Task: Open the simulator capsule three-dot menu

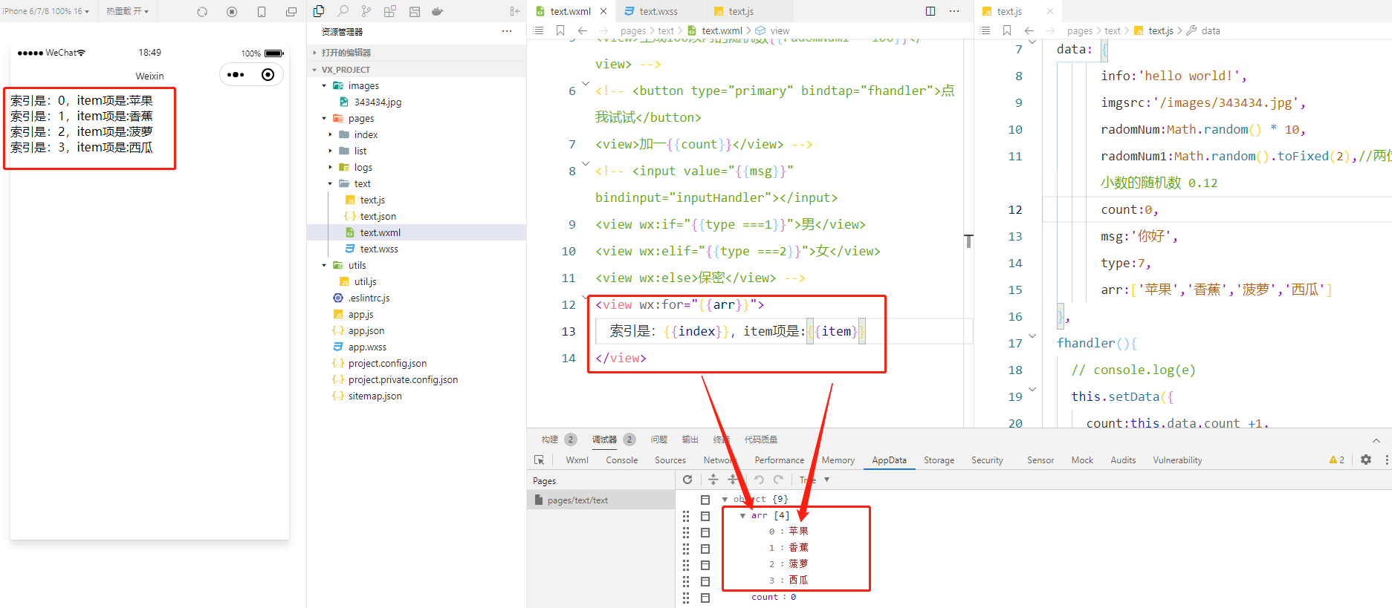Action: tap(236, 74)
